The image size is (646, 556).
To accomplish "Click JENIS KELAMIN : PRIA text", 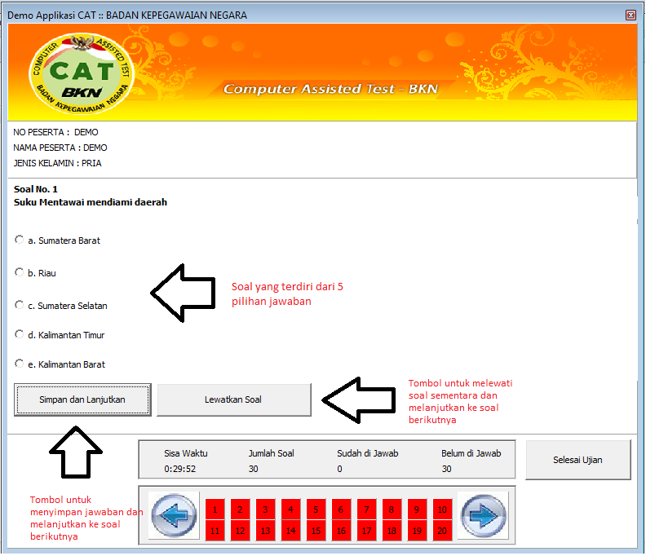I will tap(57, 163).
